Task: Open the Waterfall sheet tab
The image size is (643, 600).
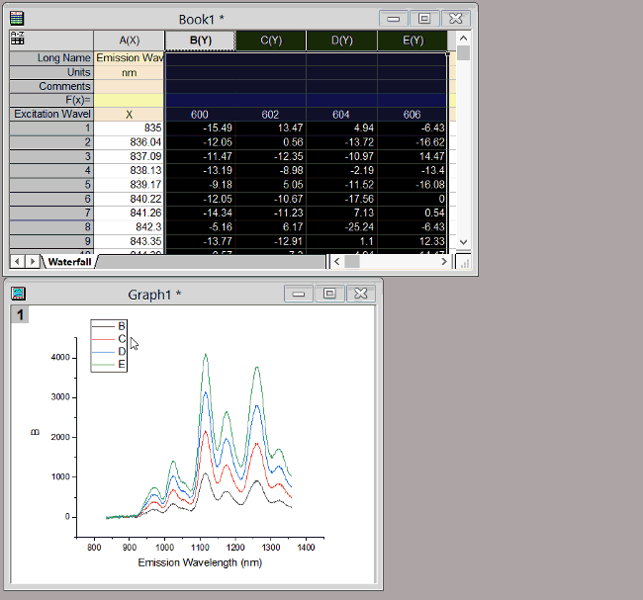Action: click(x=69, y=262)
